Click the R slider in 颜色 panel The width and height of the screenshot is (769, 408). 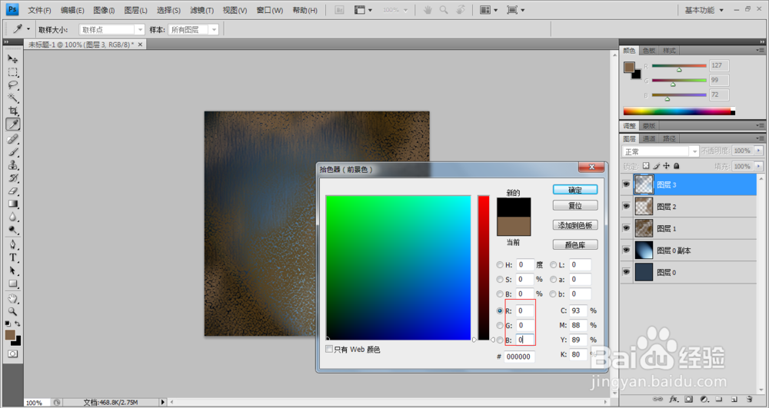point(679,65)
